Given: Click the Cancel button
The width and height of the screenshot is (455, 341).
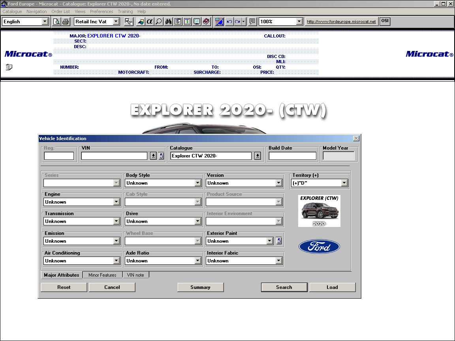Looking at the screenshot, I should point(112,287).
